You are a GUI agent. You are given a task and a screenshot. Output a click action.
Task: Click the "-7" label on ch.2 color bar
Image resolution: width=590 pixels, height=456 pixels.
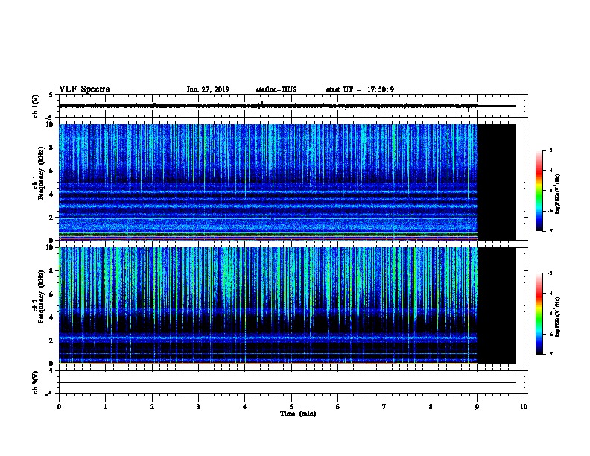coord(549,355)
